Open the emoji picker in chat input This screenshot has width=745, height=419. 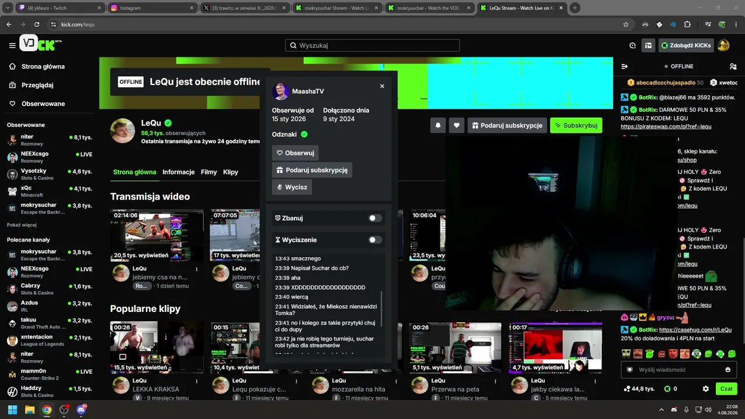[x=728, y=370]
